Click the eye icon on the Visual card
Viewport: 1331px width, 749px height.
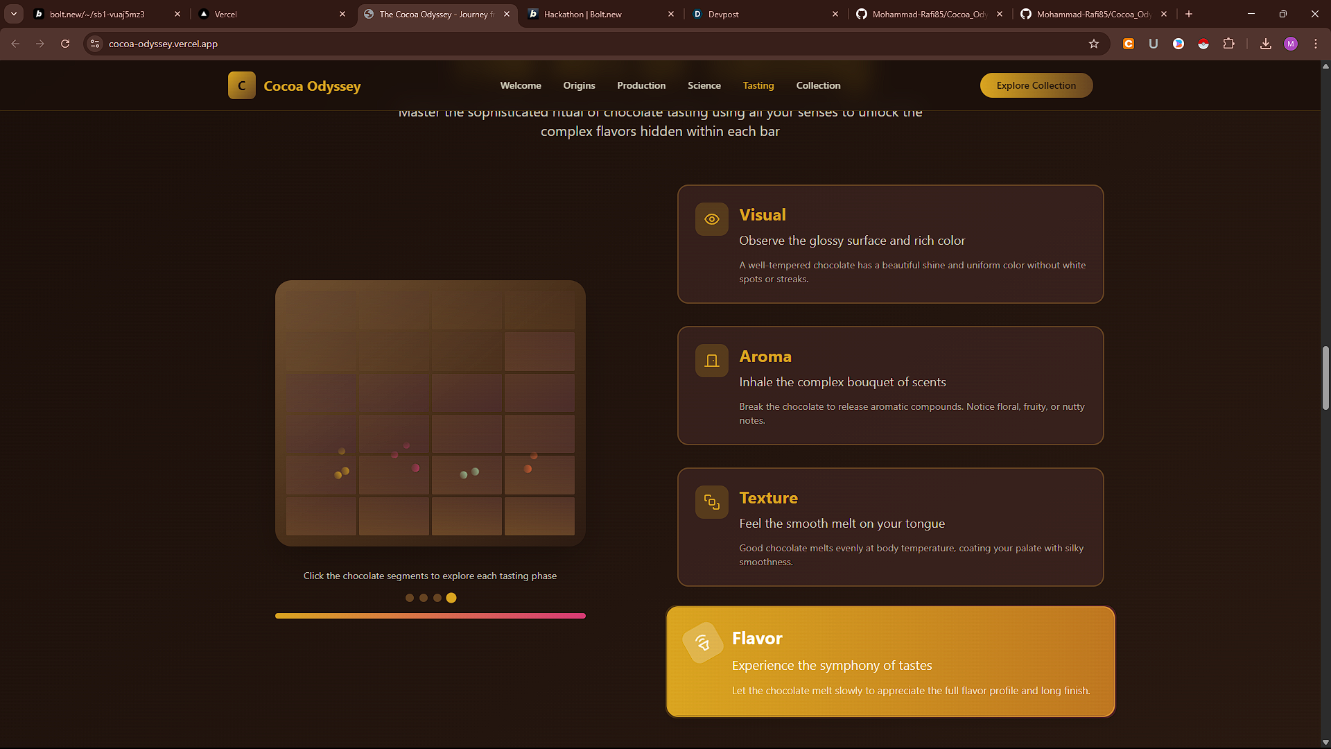click(711, 218)
